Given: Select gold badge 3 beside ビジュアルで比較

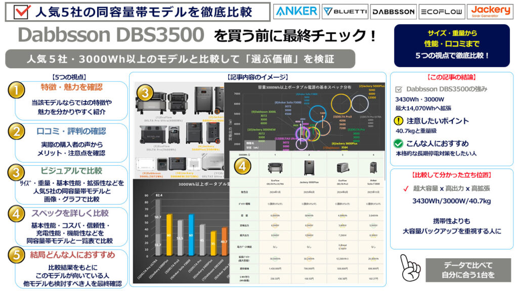Looking at the screenshot, I should tap(16, 173).
